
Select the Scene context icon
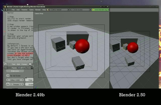pyautogui.click(x=32, y=68)
